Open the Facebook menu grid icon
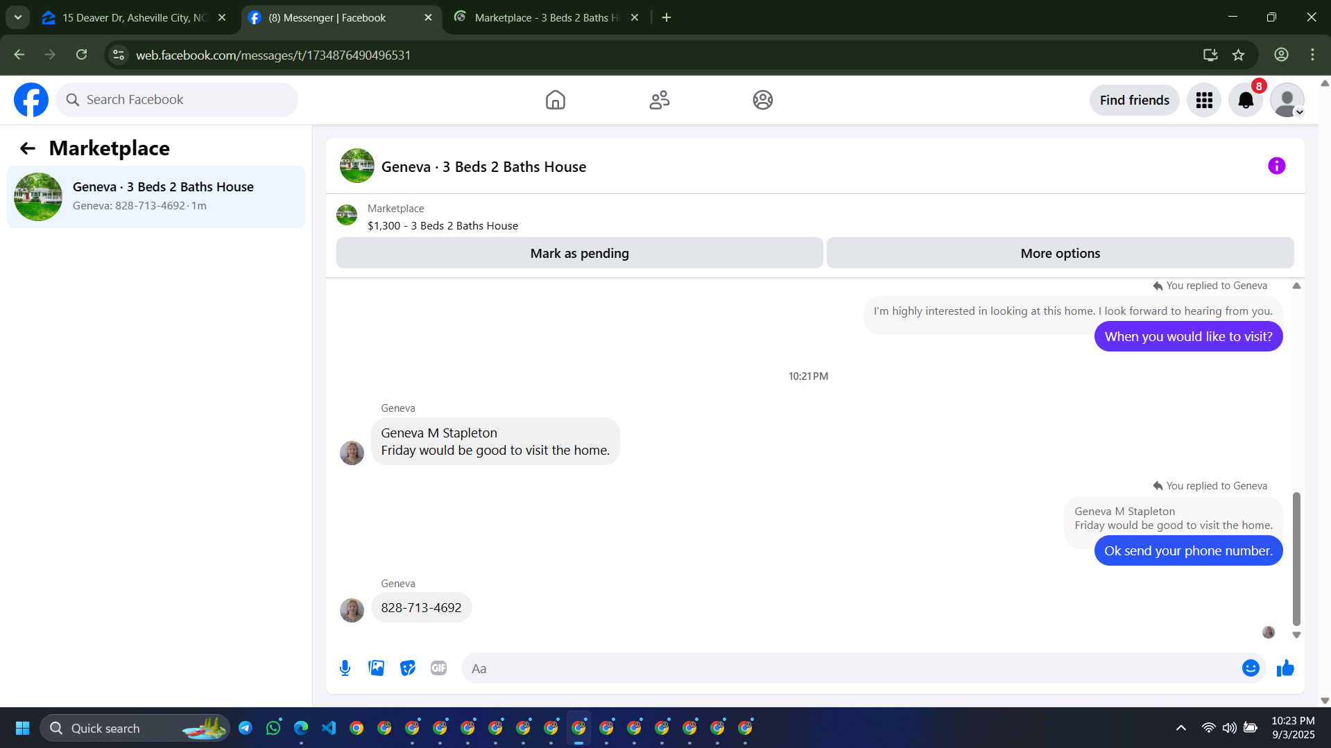The image size is (1331, 748). tap(1204, 100)
